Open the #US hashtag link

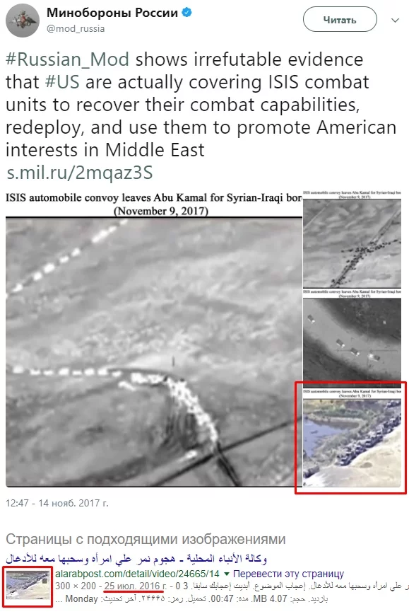[x=62, y=82]
